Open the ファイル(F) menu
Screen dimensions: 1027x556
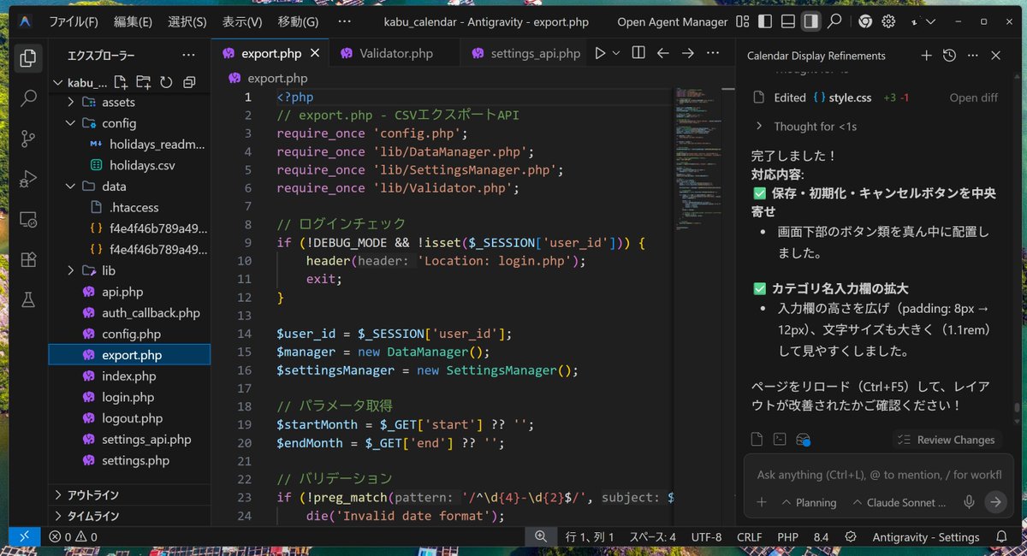click(74, 21)
